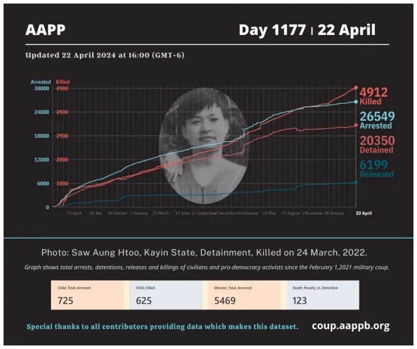Click the dark teal Released line endpoint dot
This screenshot has width=417, height=349.
pyautogui.click(x=355, y=182)
